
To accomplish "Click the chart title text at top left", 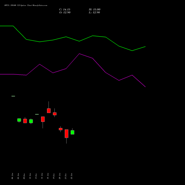I will (26, 6).
